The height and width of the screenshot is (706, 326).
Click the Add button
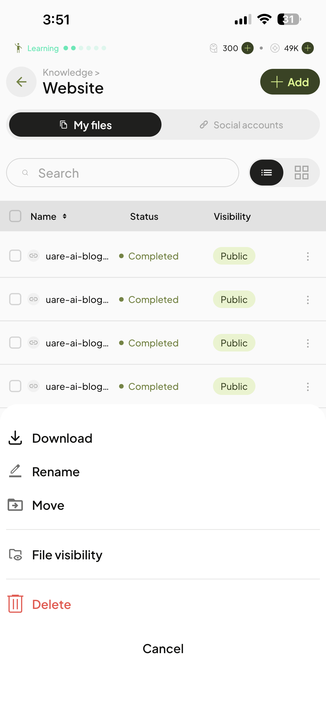coord(290,82)
